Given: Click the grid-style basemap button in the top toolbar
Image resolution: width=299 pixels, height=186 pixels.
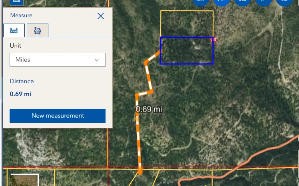Looking at the screenshot, I should [x=222, y=2].
